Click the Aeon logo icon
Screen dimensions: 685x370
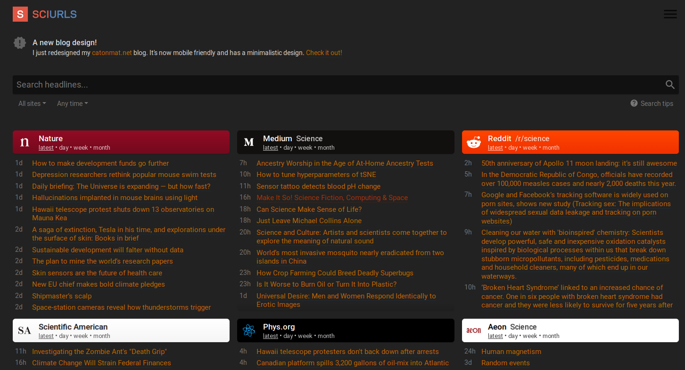(473, 330)
